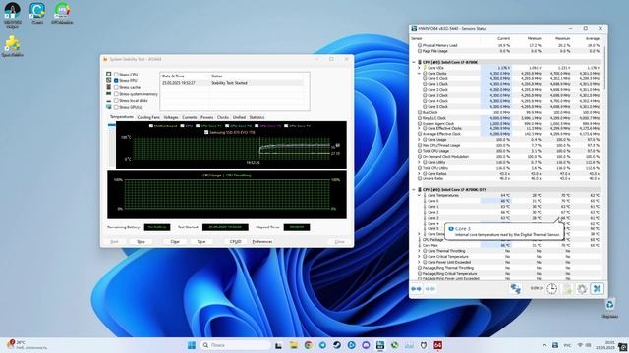Open HWiNFO network/remote connection icon
Viewport: 629px width, 353px height.
(x=515, y=288)
